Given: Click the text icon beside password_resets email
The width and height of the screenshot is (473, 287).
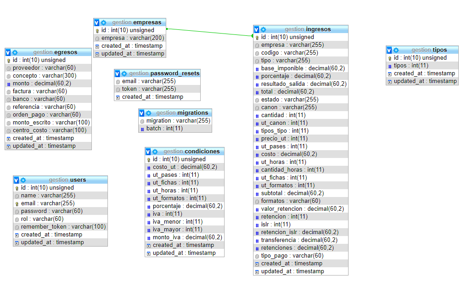Looking at the screenshot, I should (118, 82).
